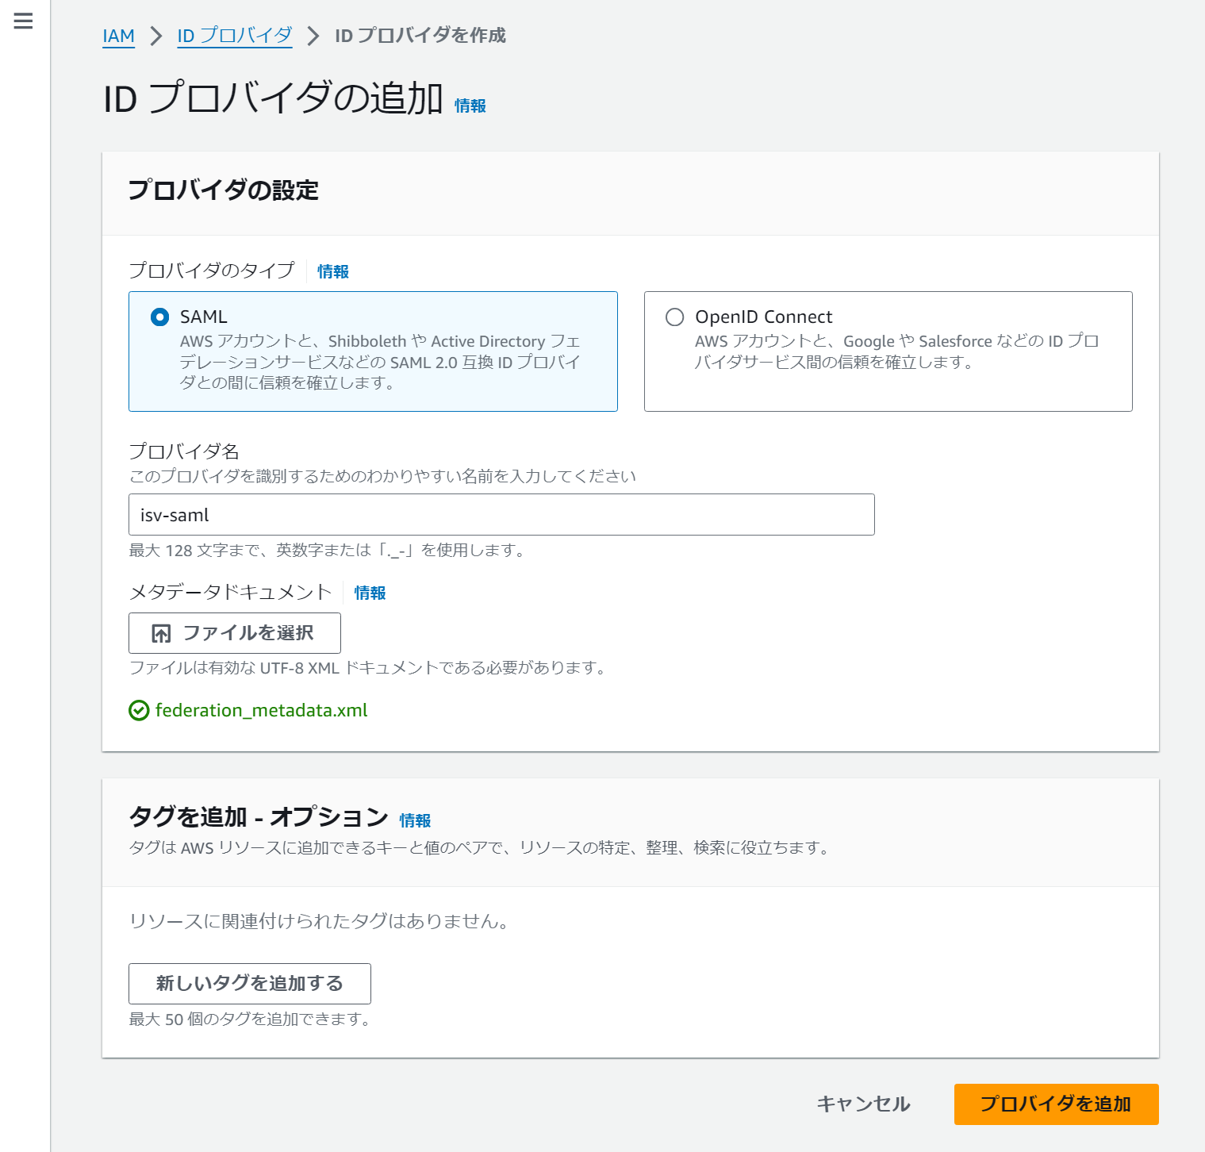Screen dimensions: 1205x1152
Task: Select the SAML provider type radio button
Action: (159, 317)
